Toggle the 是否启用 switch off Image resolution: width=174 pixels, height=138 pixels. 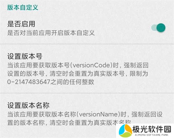[x=158, y=28]
